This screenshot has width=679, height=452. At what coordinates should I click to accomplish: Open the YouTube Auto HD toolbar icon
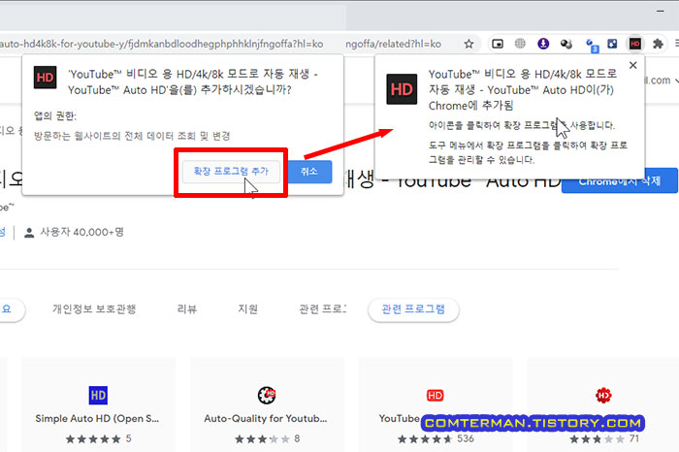(634, 44)
